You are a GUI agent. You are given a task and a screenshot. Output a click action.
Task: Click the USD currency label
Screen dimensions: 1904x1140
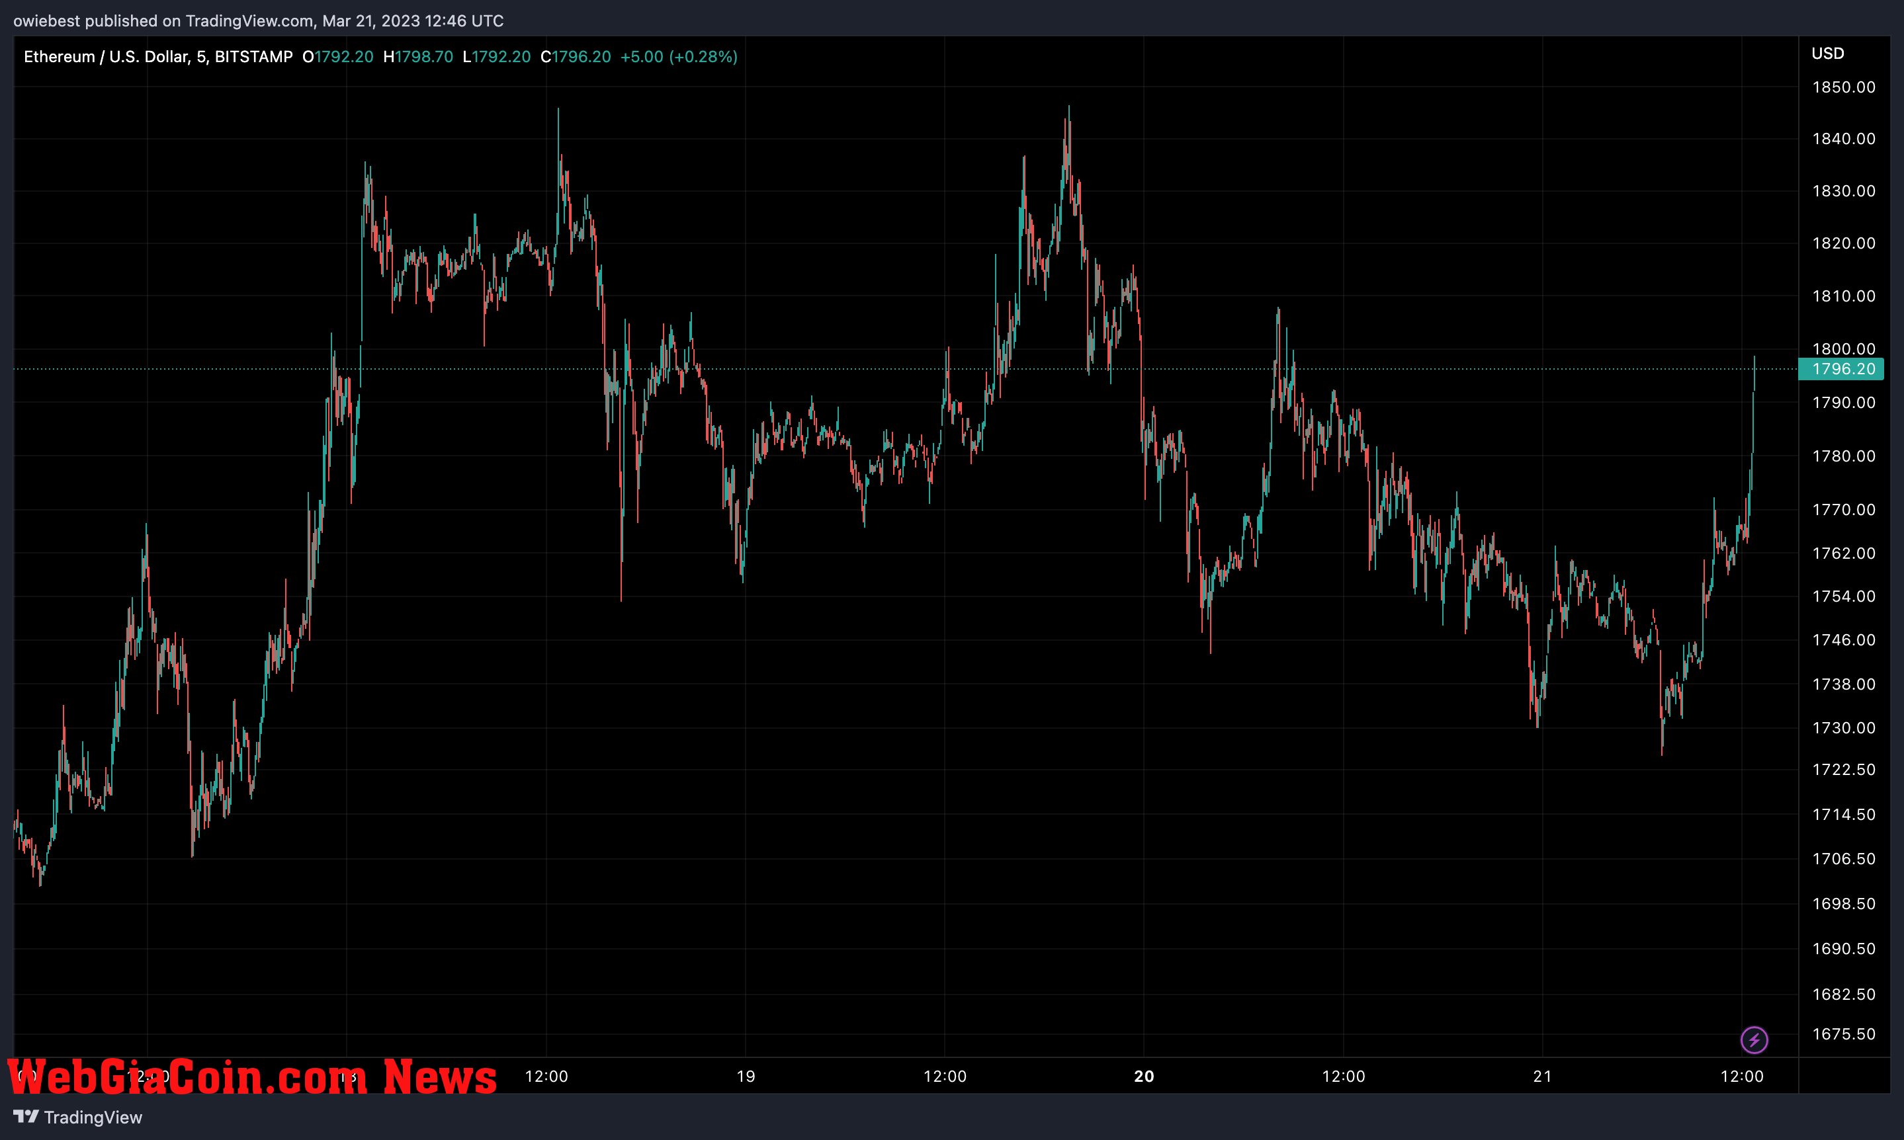[1827, 53]
